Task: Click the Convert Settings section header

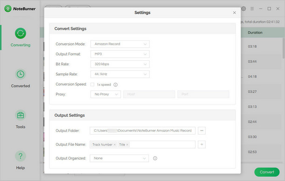Action: click(142, 29)
